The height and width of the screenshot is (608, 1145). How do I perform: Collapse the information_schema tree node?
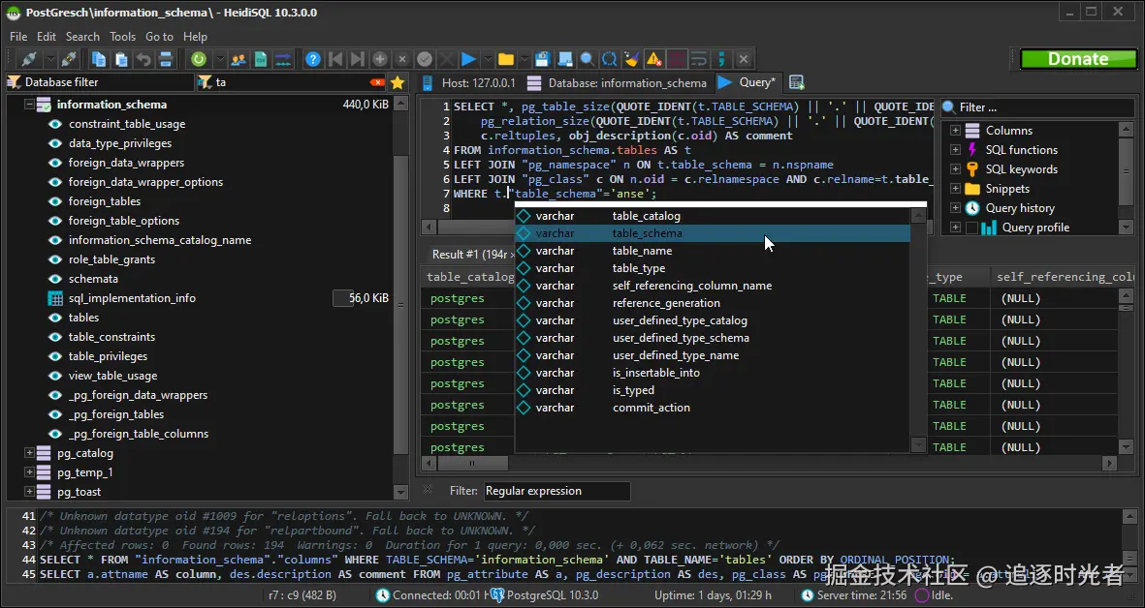click(x=29, y=105)
